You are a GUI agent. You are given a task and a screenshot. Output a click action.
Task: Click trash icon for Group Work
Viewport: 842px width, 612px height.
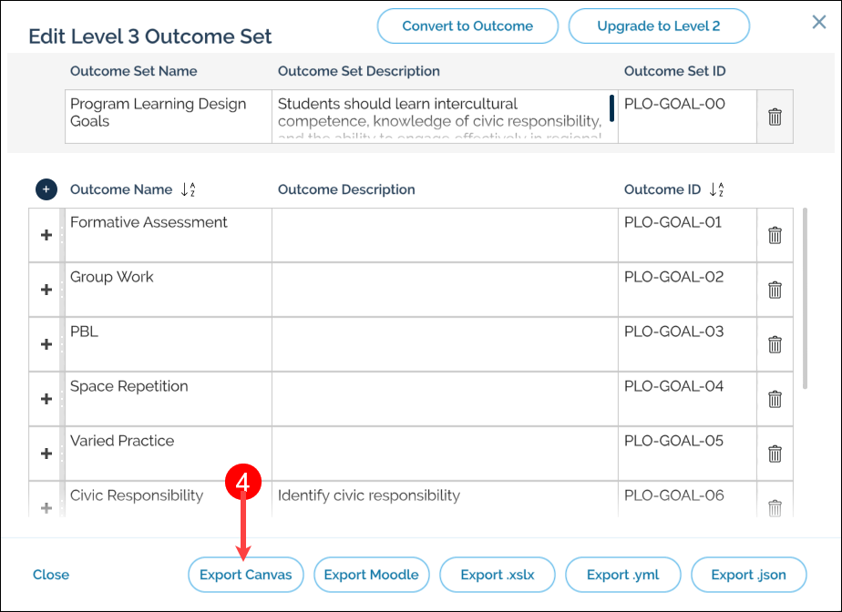pyautogui.click(x=775, y=290)
